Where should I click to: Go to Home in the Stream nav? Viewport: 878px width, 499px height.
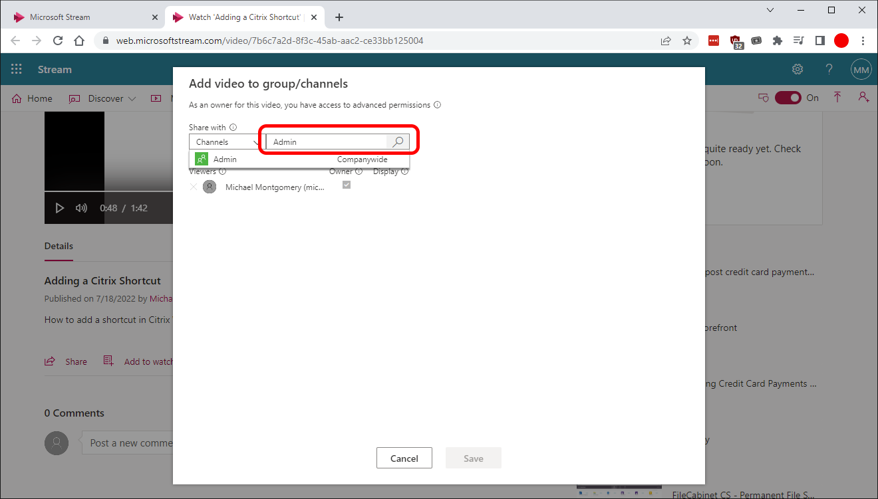click(32, 98)
